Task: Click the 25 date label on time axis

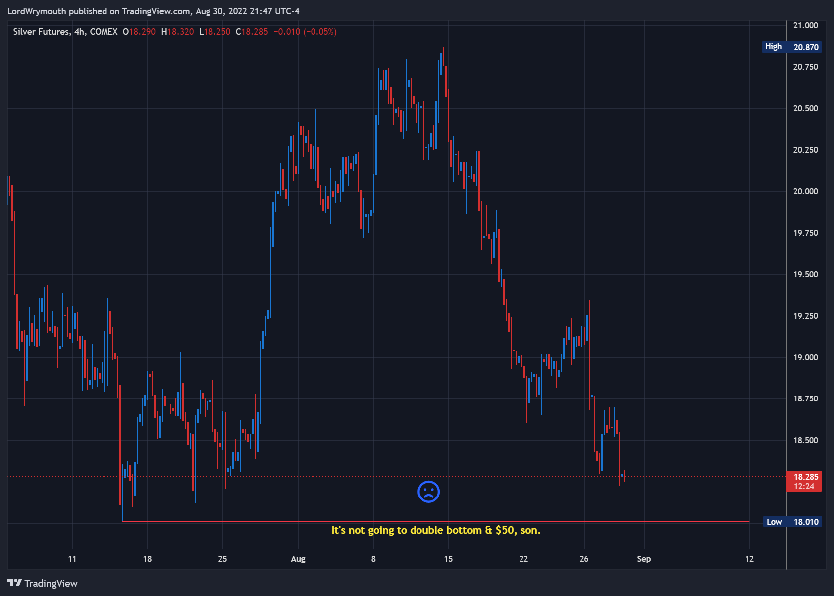Action: [222, 559]
